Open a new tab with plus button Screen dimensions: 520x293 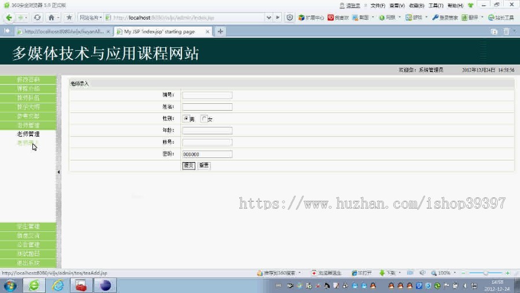pyautogui.click(x=220, y=32)
